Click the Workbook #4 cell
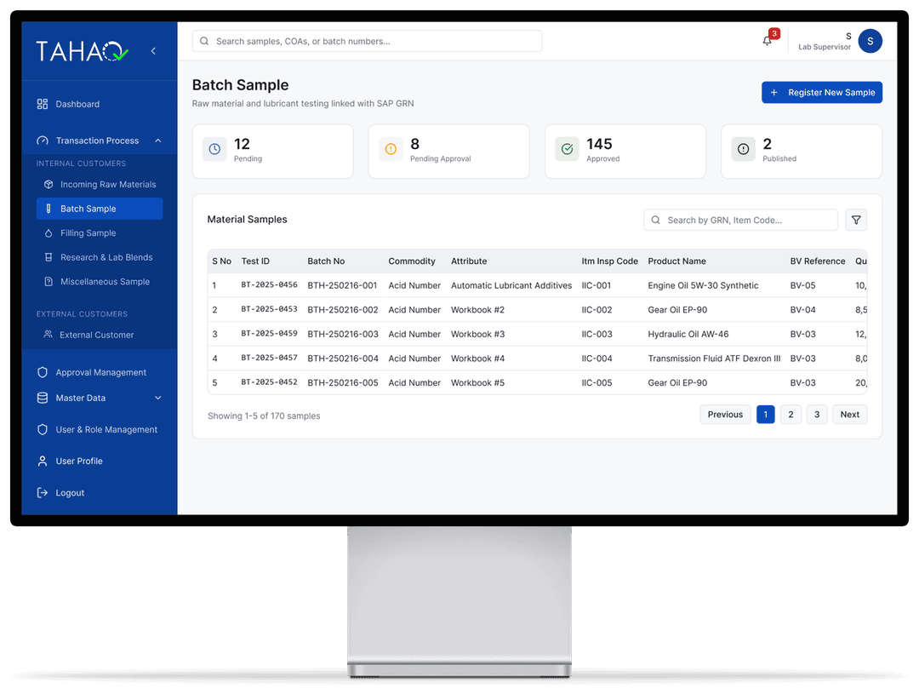The image size is (919, 694). [x=477, y=358]
